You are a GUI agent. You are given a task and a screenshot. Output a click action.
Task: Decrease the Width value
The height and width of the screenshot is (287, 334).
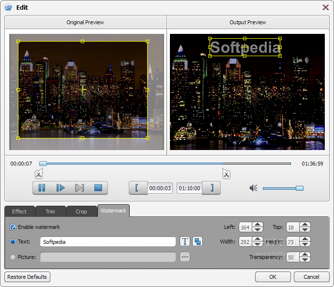(x=258, y=244)
